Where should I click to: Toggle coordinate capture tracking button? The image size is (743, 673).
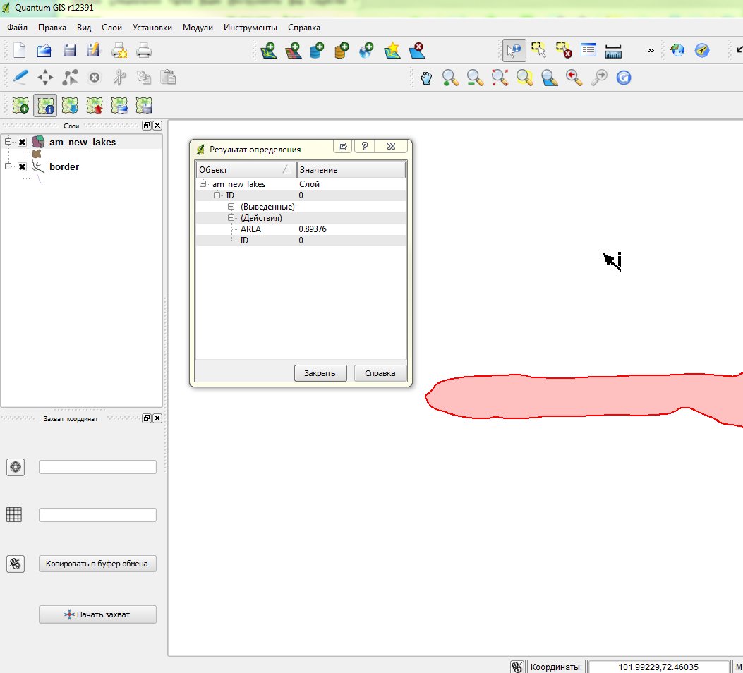tap(16, 564)
